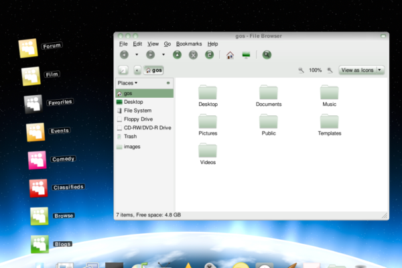Zoom out with the minus magnifier icon
The image size is (402, 268).
click(301, 70)
